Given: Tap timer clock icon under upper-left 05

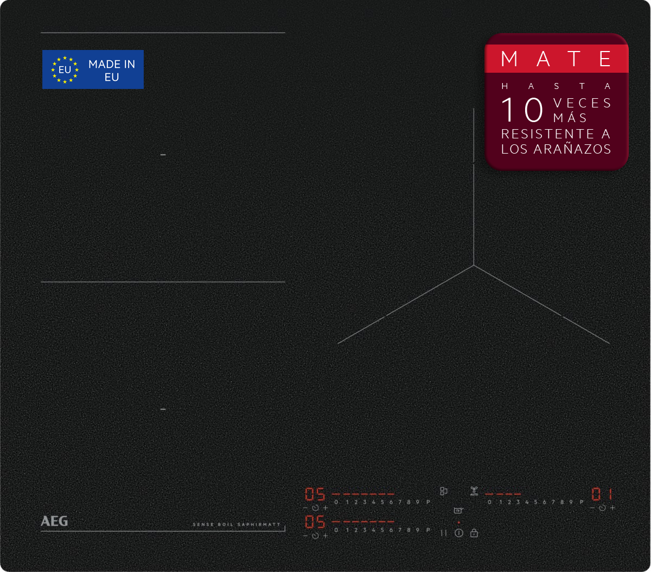Looking at the screenshot, I should tap(315, 508).
